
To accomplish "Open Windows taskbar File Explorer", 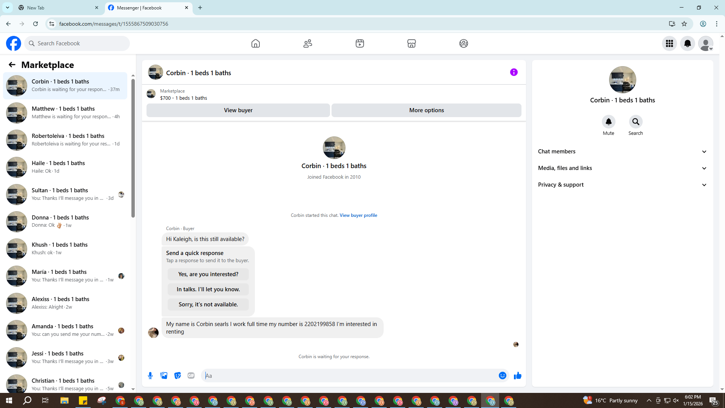I will (x=64, y=400).
